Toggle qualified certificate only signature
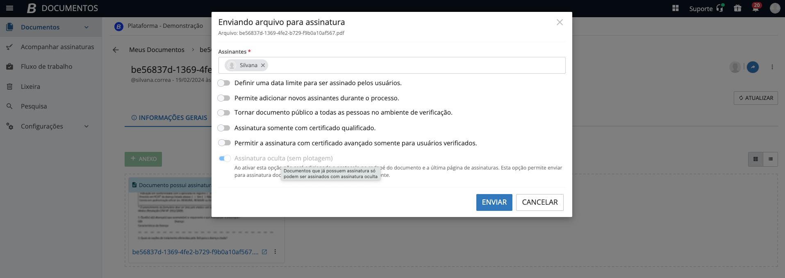Image resolution: width=785 pixels, height=278 pixels. click(224, 128)
